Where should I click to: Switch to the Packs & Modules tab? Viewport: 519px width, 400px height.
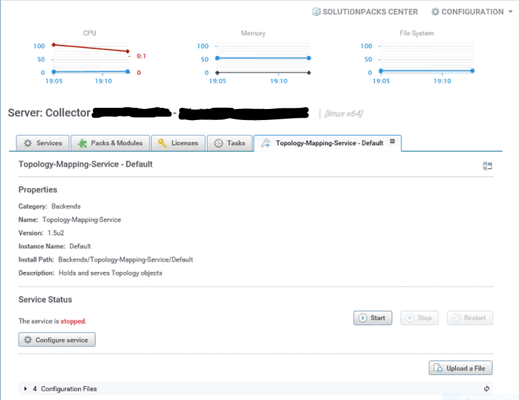110,143
